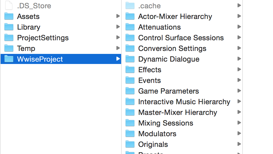This screenshot has width=273, height=154.
Task: Select the Originals folder icon
Action: (x=130, y=144)
